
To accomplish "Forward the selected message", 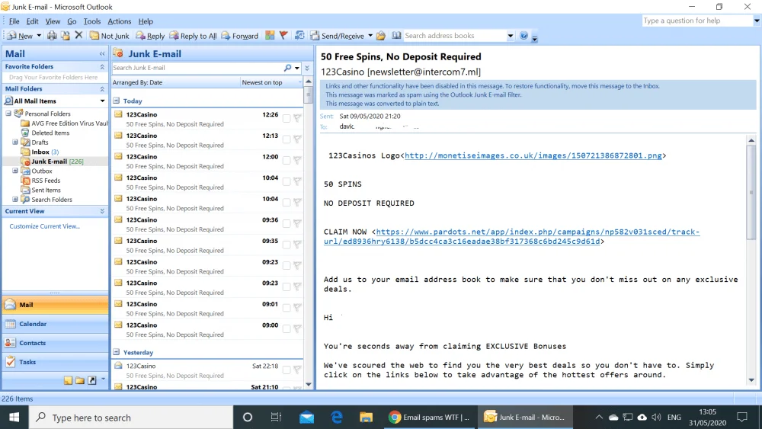I will pos(239,36).
